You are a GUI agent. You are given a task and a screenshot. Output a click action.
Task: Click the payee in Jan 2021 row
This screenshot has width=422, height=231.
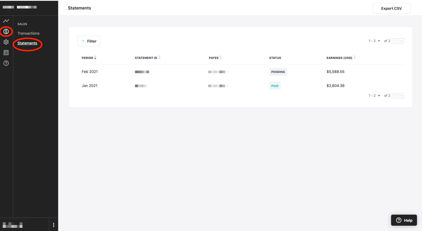218,86
